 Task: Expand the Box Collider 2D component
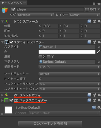tap(3, 101)
